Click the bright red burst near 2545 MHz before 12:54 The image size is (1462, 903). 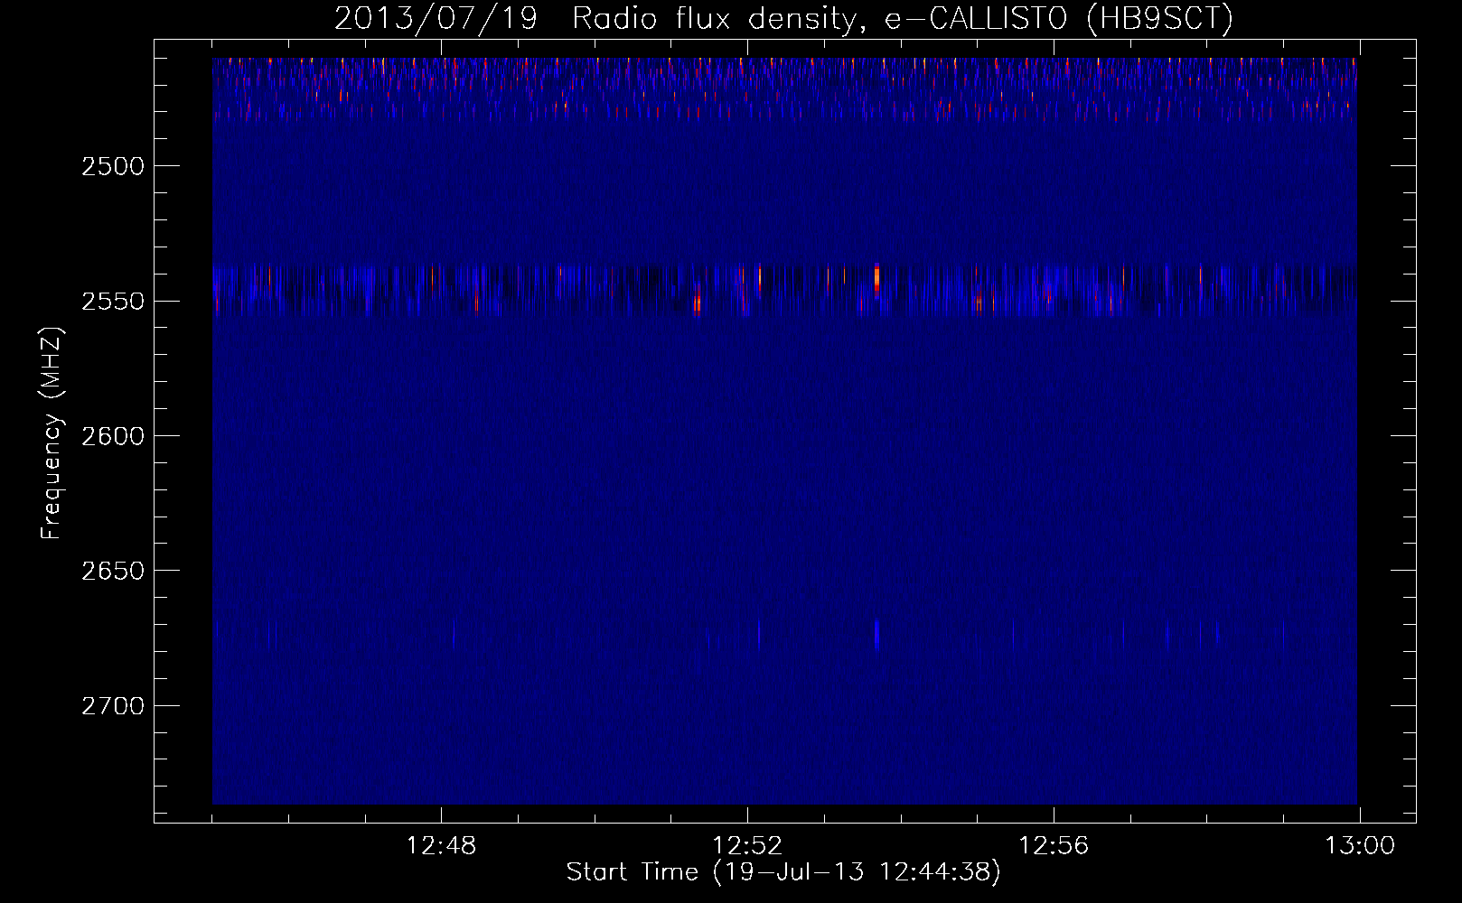tap(876, 279)
